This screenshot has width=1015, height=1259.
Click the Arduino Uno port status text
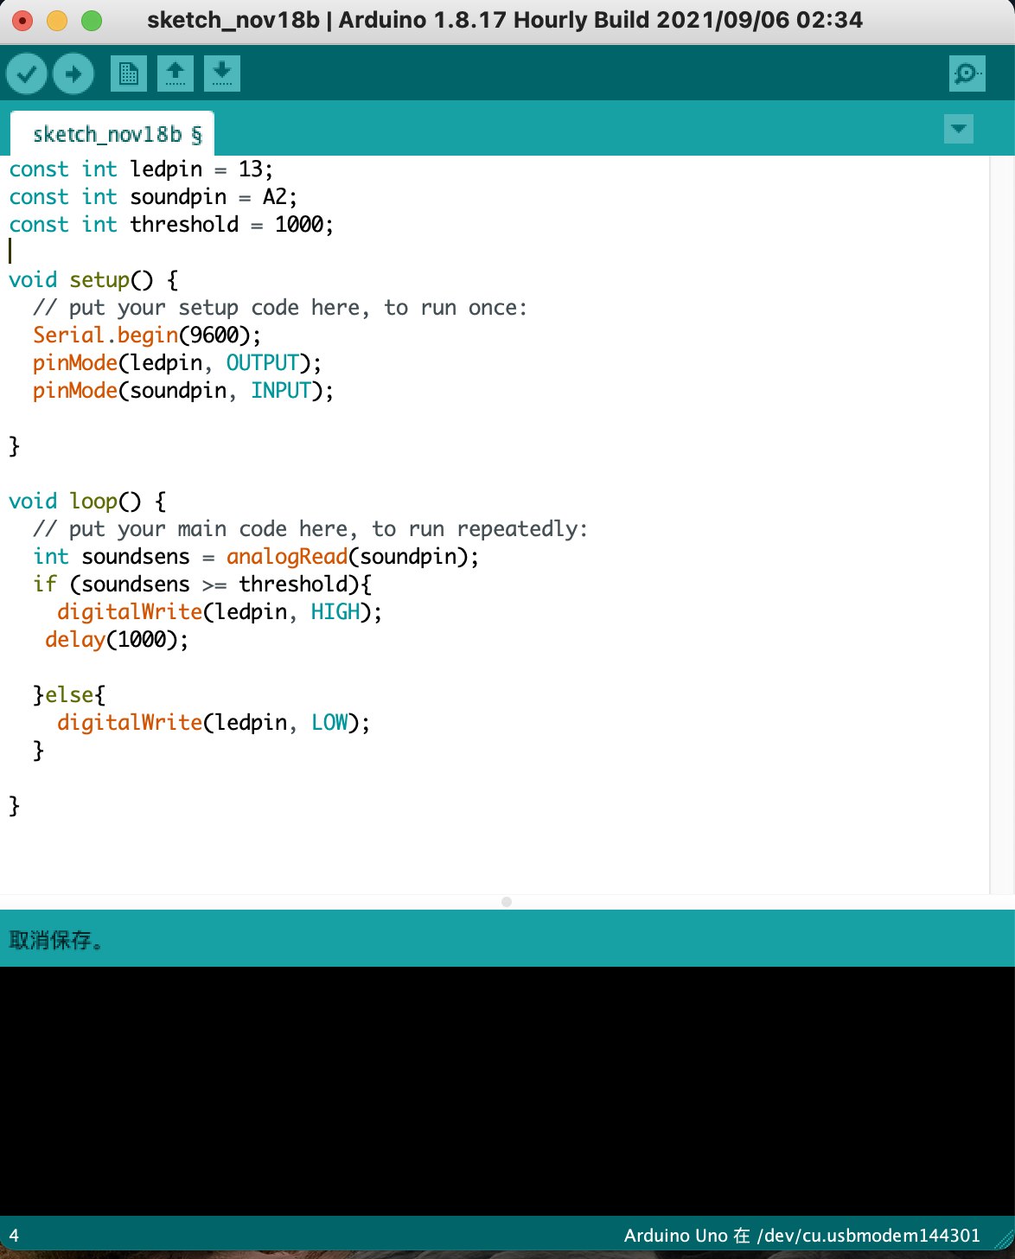click(802, 1236)
